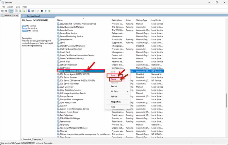Click the Stop Service toolbar icon
Image resolution: width=228 pixels, height=145 pixels.
42,11
